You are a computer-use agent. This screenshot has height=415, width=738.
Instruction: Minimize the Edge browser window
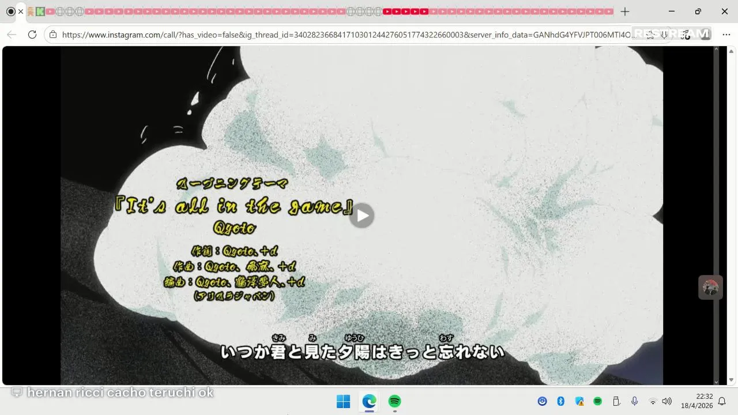pyautogui.click(x=672, y=12)
